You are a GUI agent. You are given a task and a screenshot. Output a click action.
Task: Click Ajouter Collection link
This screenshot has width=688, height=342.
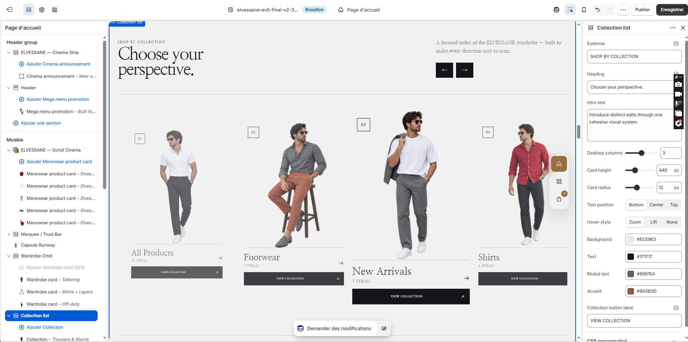coord(45,327)
